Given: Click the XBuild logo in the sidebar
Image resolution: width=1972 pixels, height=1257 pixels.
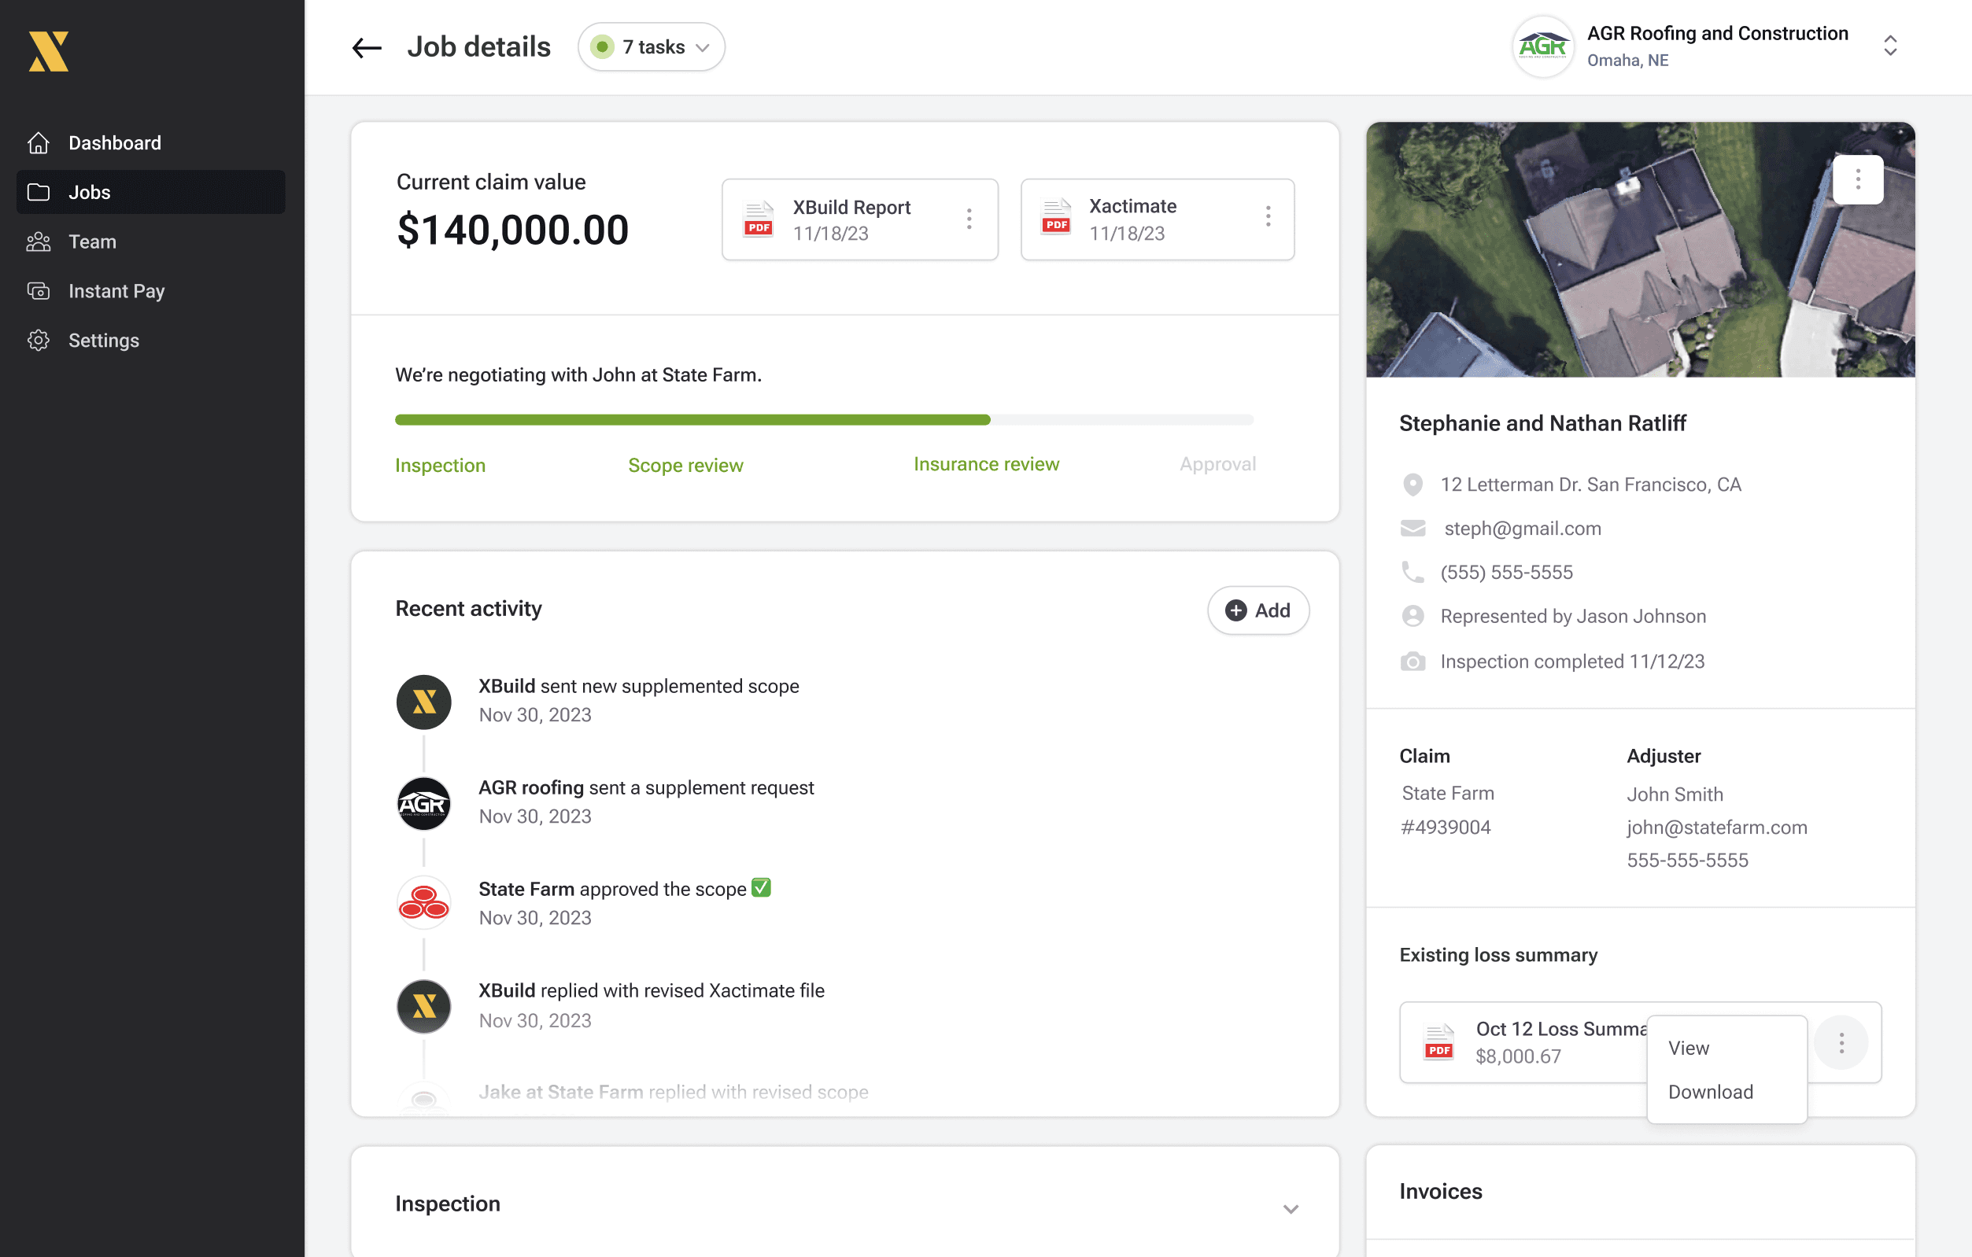Looking at the screenshot, I should [x=48, y=53].
